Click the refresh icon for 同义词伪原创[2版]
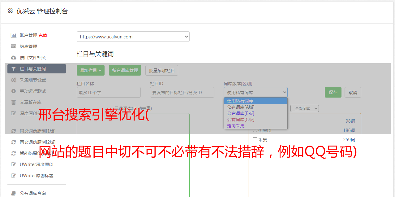The width and height of the screenshot is (395, 197). coord(13,142)
